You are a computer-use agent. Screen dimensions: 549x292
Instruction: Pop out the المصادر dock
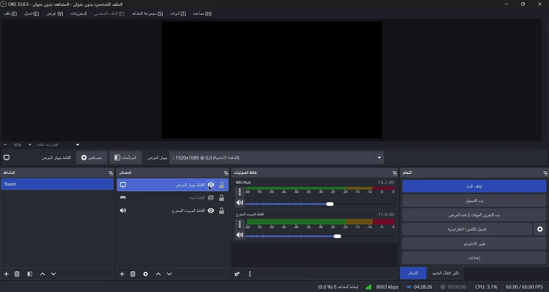[x=226, y=173]
